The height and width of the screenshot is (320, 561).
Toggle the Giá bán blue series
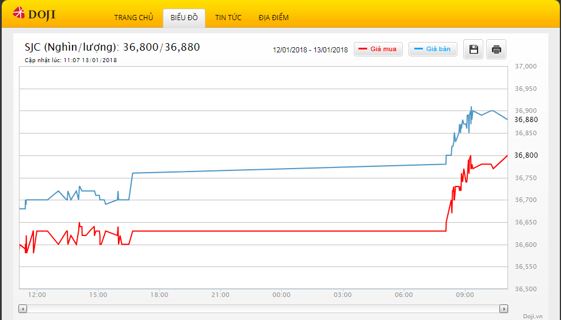[x=433, y=49]
